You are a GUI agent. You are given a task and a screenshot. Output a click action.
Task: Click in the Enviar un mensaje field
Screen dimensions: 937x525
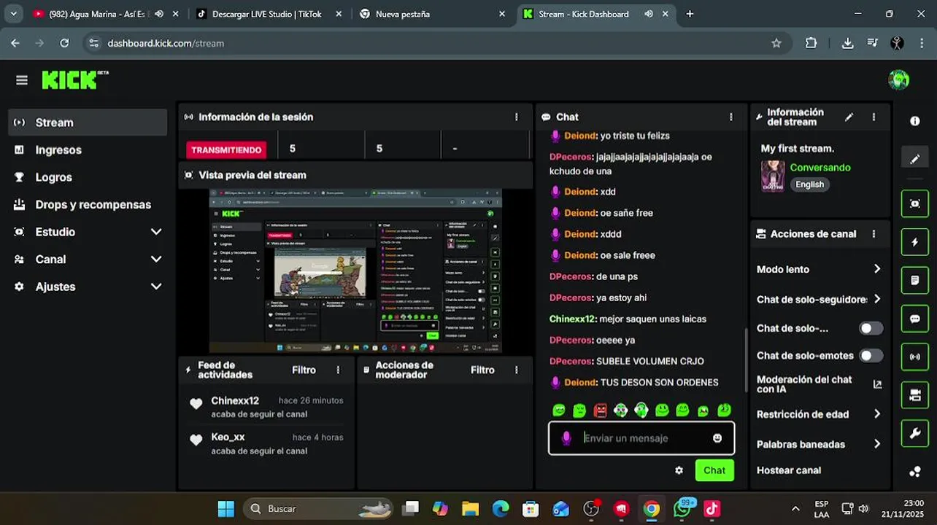pos(641,438)
